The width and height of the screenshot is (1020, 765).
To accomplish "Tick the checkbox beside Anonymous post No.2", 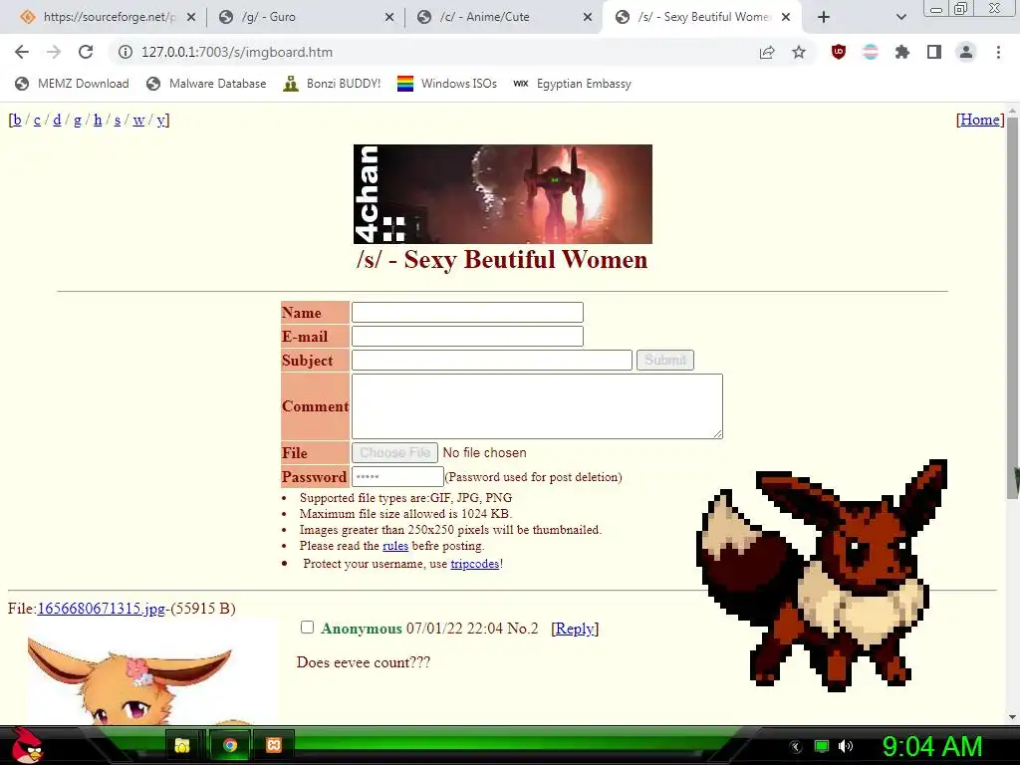I will coord(307,628).
